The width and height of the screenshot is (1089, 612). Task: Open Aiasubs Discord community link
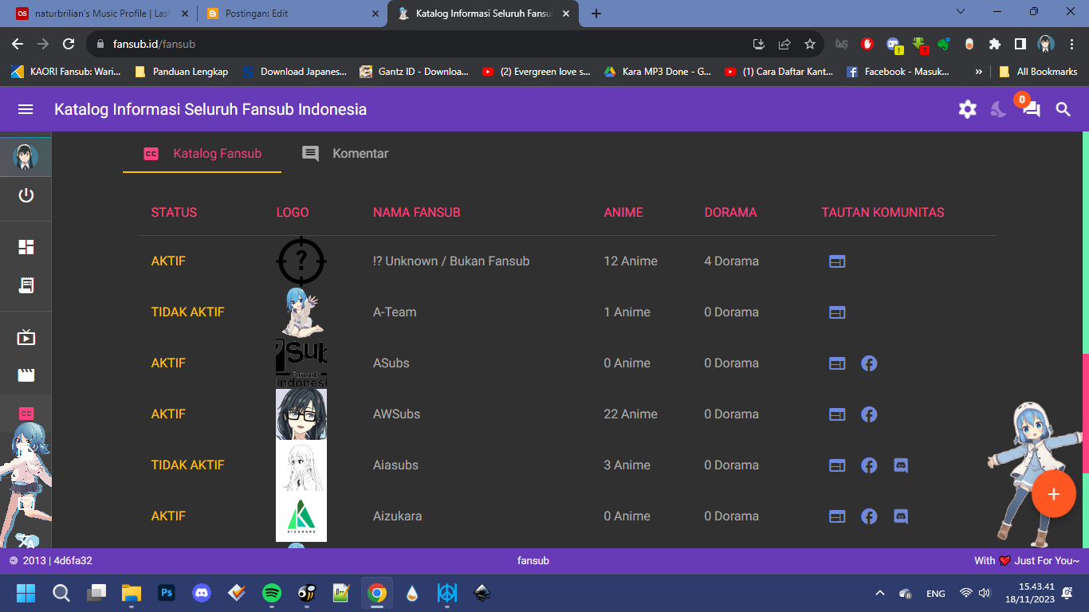901,465
